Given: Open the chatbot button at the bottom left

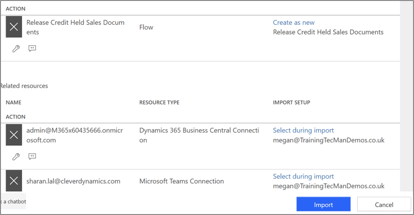Looking at the screenshot, I should point(13,202).
